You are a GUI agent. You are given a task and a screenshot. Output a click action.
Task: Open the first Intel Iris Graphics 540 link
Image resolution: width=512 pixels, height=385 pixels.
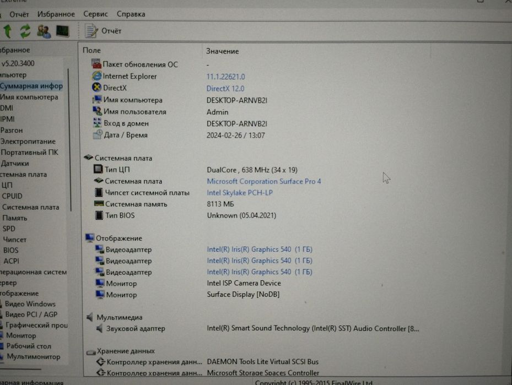tap(260, 250)
